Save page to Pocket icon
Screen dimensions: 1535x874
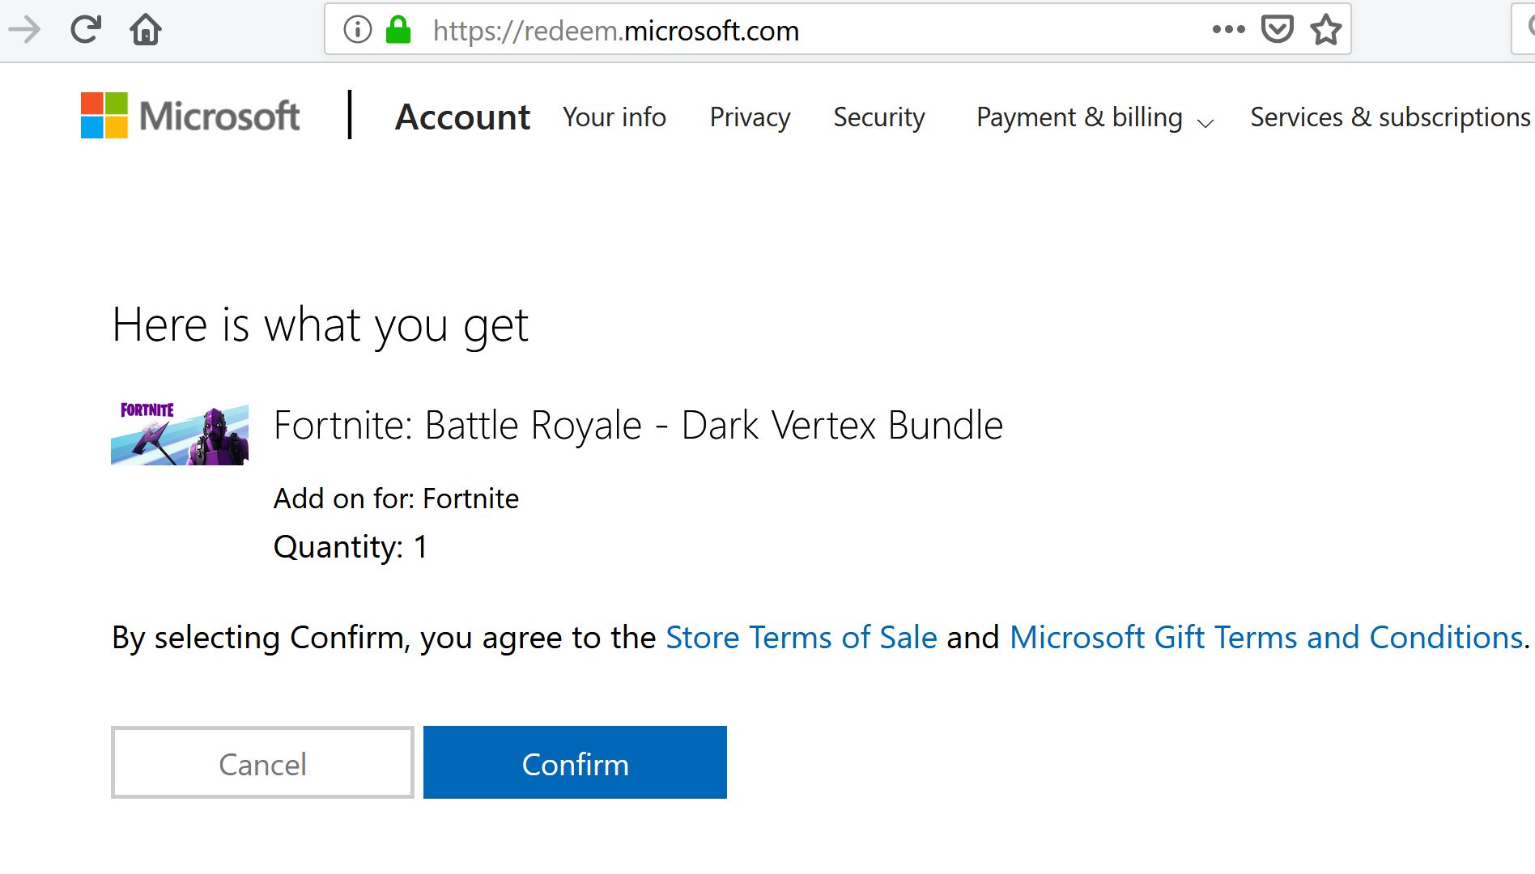click(x=1277, y=30)
